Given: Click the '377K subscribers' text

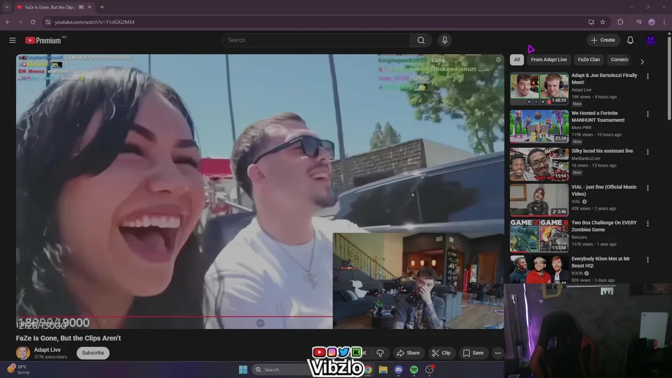Looking at the screenshot, I should pyautogui.click(x=50, y=357).
